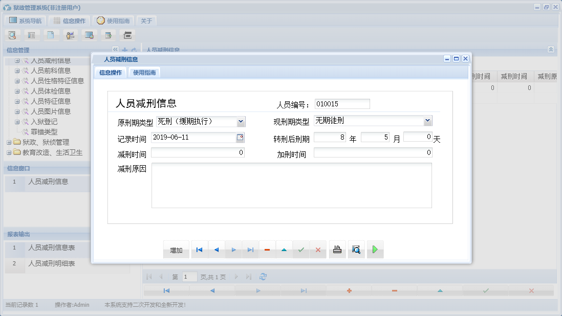Image resolution: width=562 pixels, height=316 pixels.
Task: Click the months field of 转刑后刑期
Action: 375,138
